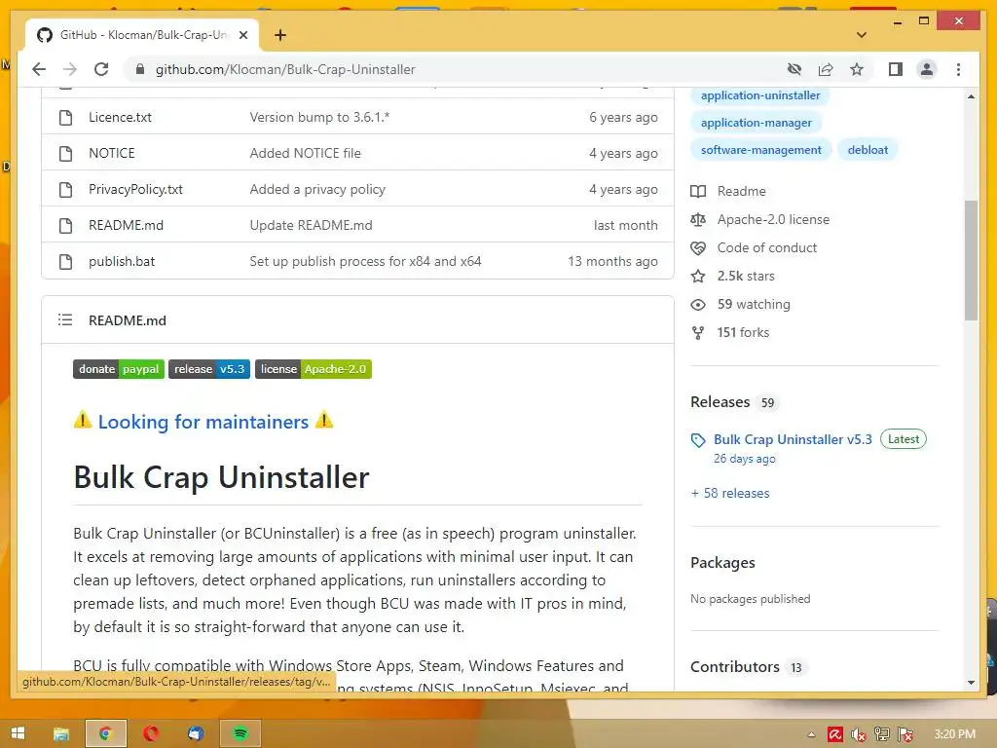Click the file icon beside Licence.txt
997x748 pixels.
pyautogui.click(x=65, y=117)
